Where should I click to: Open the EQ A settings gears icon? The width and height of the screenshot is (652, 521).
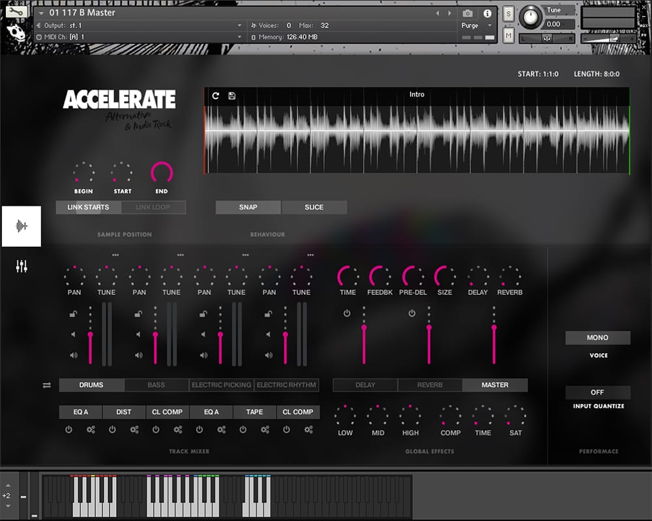(x=91, y=430)
